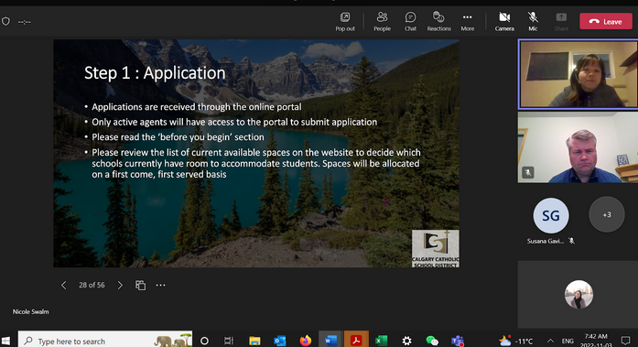
Task: Select the man's muted video tile
Action: [x=578, y=147]
